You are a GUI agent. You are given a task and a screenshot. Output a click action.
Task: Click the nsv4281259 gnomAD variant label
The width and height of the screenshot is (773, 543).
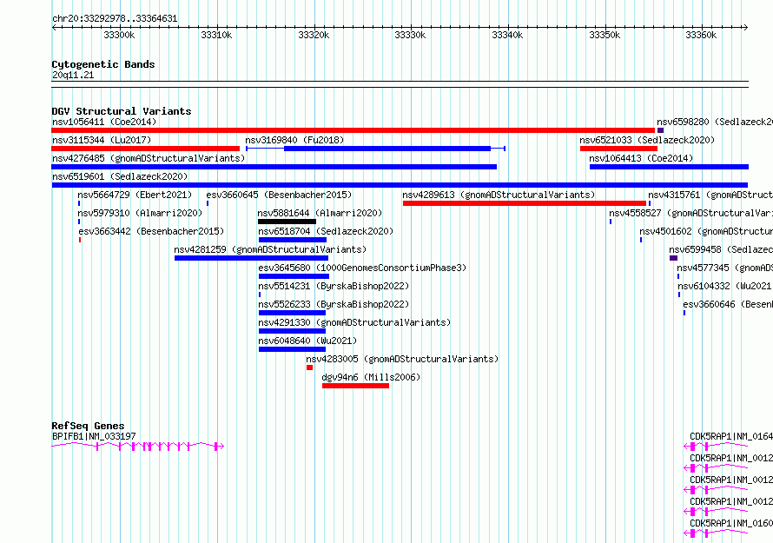(270, 249)
